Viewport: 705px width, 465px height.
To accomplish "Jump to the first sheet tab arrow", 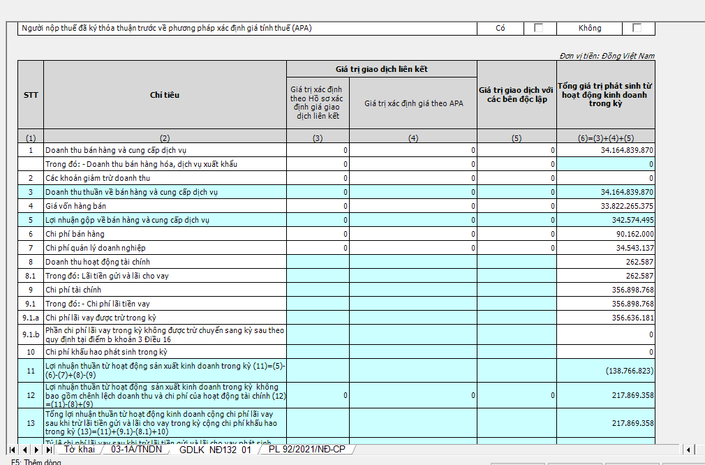I will coord(13,449).
